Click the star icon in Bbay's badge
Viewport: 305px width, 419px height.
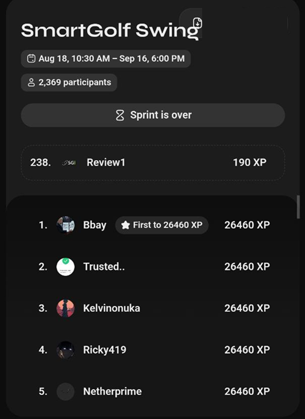click(126, 225)
